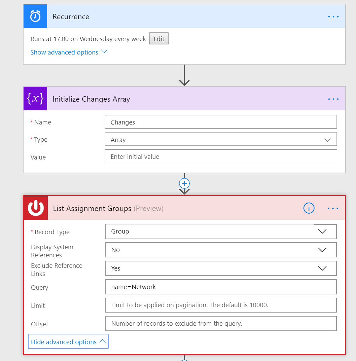The image size is (356, 361).
Task: Open the Initialize Changes Array ellipsis menu
Action: [333, 99]
